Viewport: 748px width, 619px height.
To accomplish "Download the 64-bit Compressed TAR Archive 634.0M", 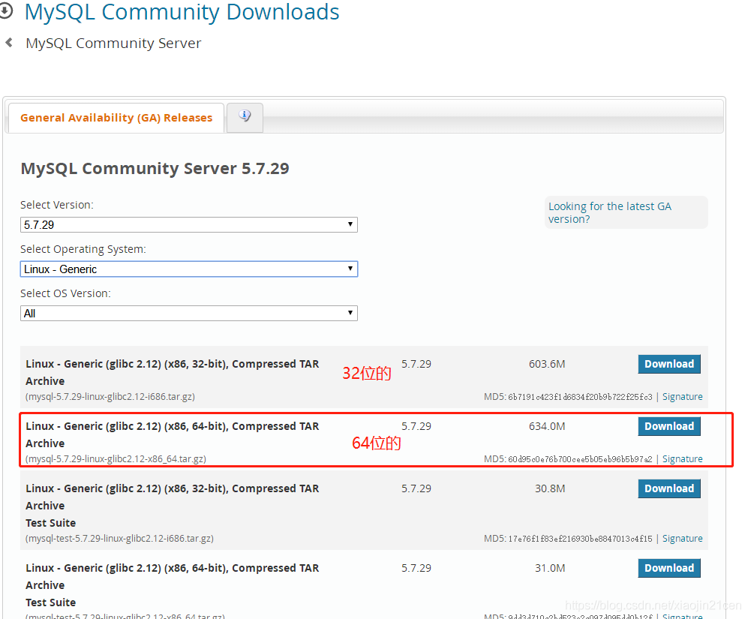I will click(669, 426).
